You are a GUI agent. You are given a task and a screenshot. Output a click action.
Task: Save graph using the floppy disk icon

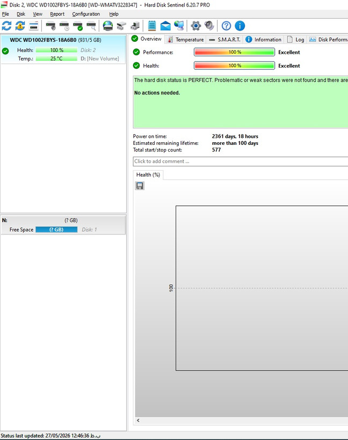point(140,186)
